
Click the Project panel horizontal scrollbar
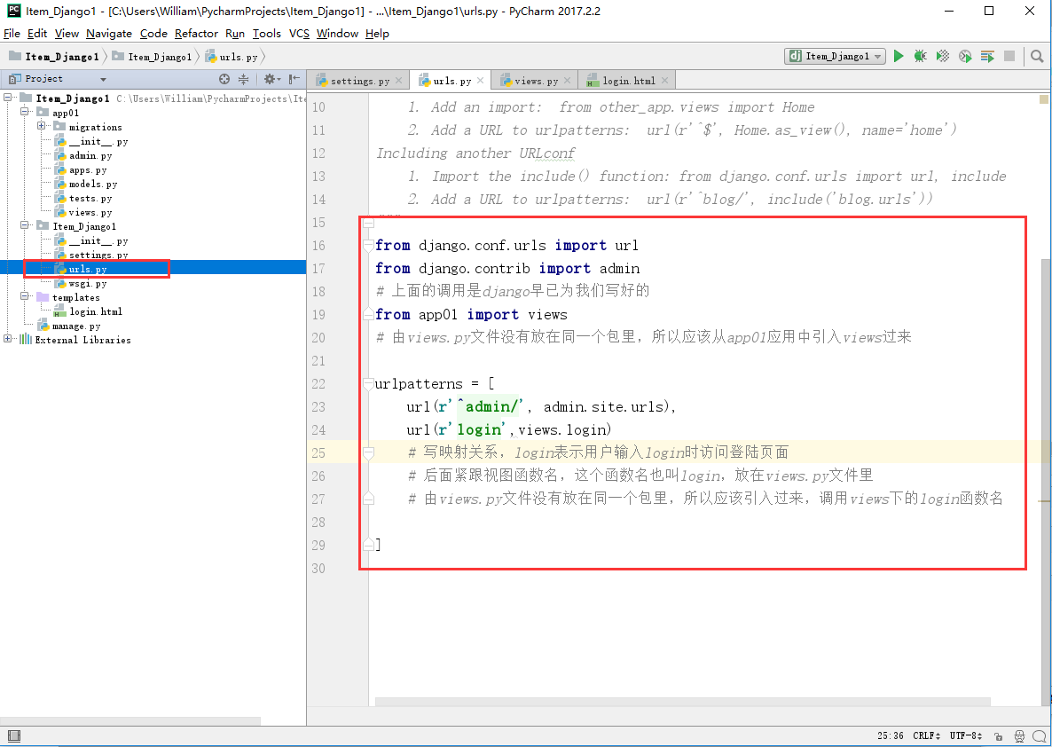pyautogui.click(x=130, y=721)
